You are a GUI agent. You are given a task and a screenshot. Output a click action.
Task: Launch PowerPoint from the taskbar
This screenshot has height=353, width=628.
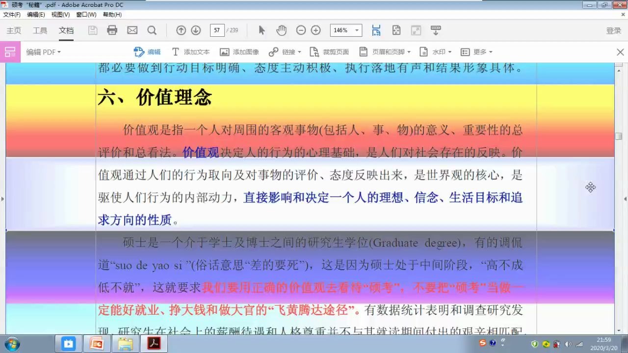[97, 343]
